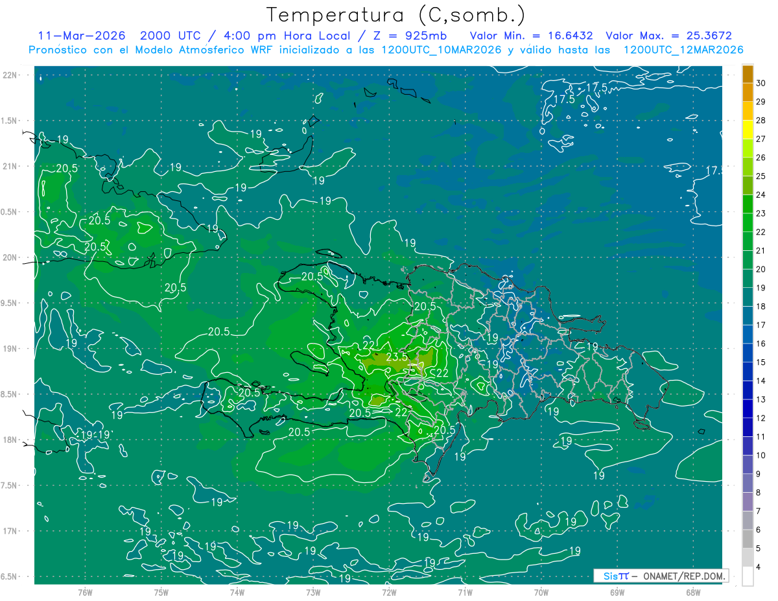This screenshot has width=778, height=601.
Task: Click the colorbar label '27'
Action: (x=761, y=139)
